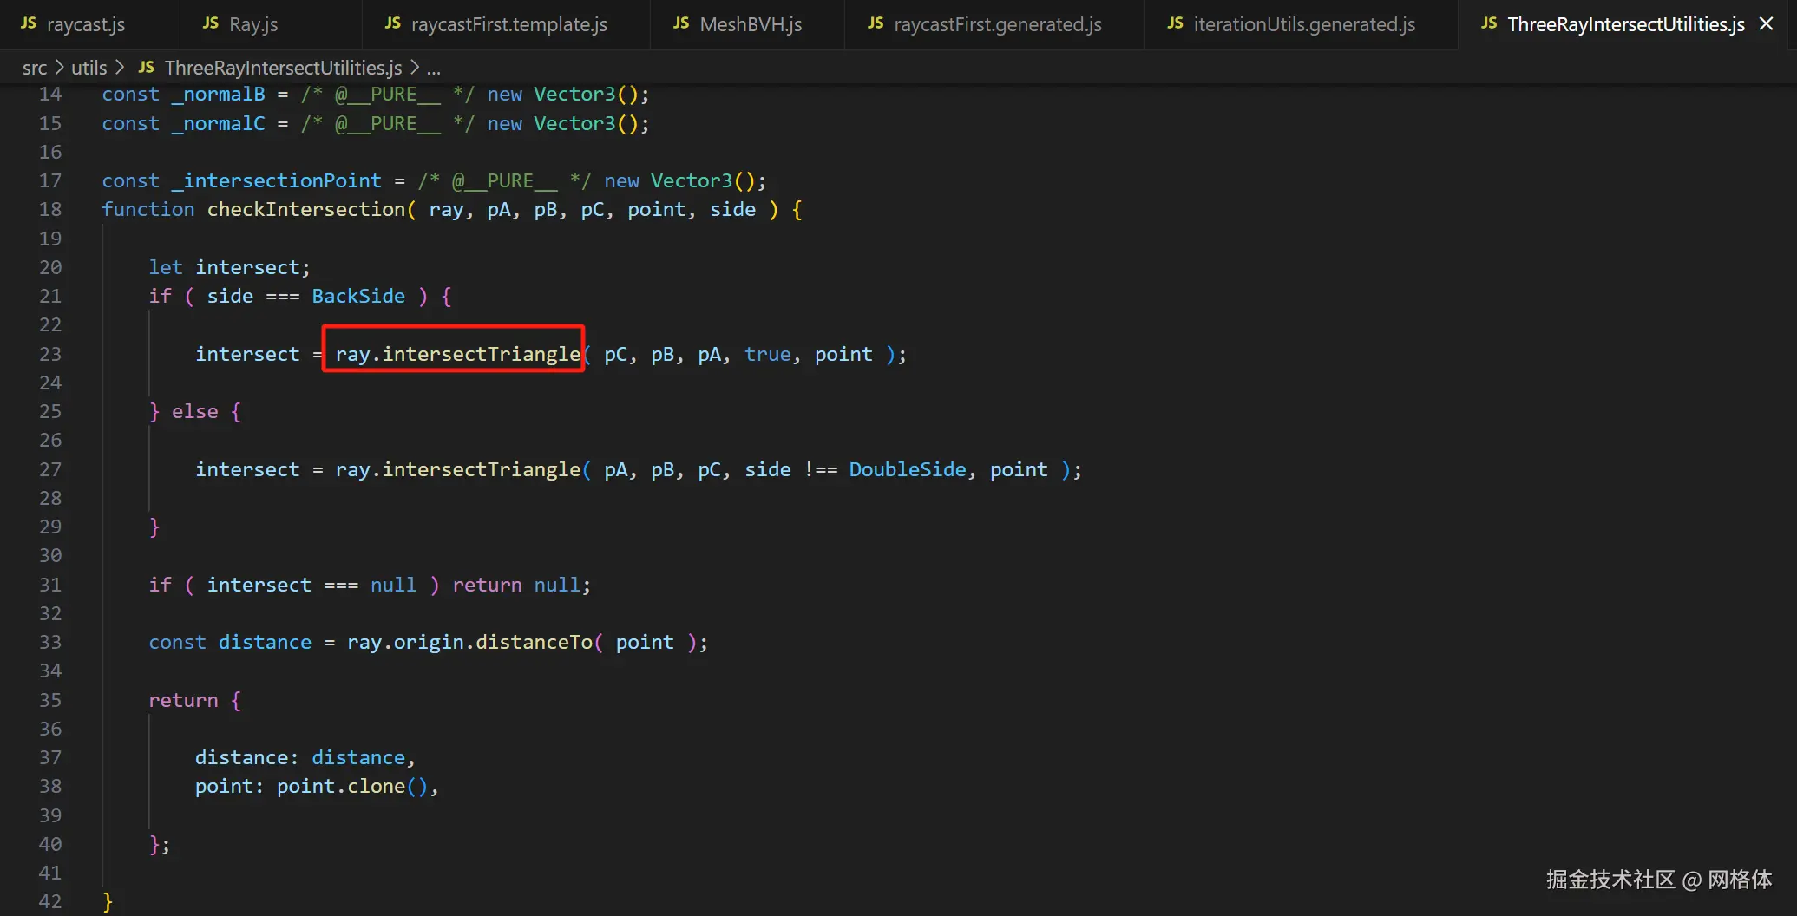
Task: Click the _normalC variable on line 15
Action: [x=218, y=123]
